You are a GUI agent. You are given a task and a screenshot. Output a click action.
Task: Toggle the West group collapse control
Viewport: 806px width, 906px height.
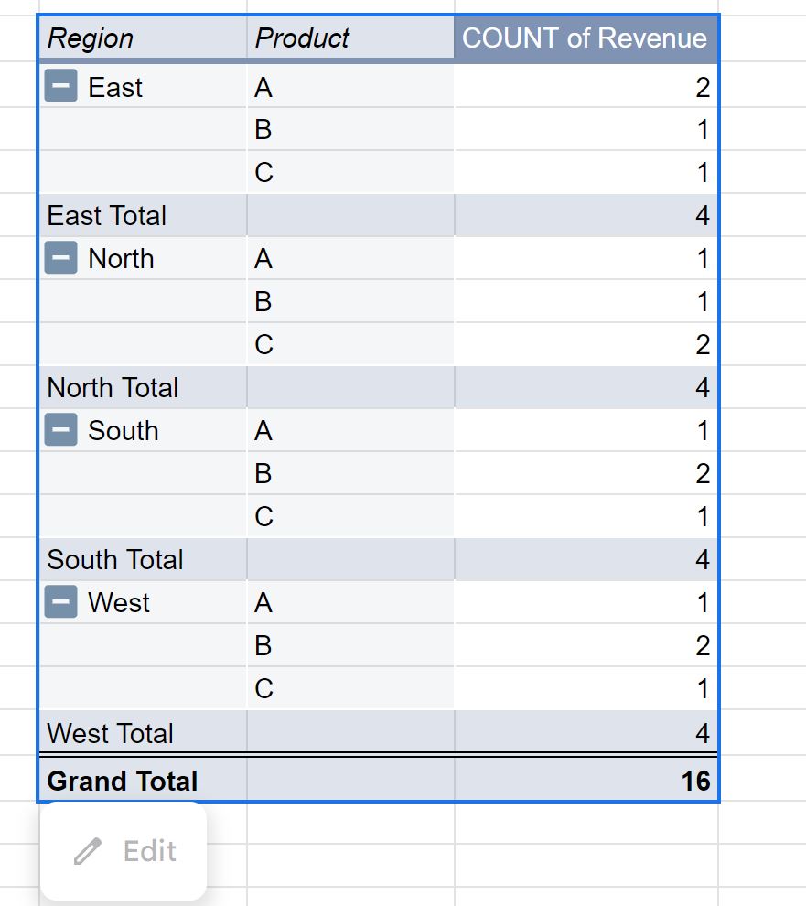pyautogui.click(x=59, y=602)
